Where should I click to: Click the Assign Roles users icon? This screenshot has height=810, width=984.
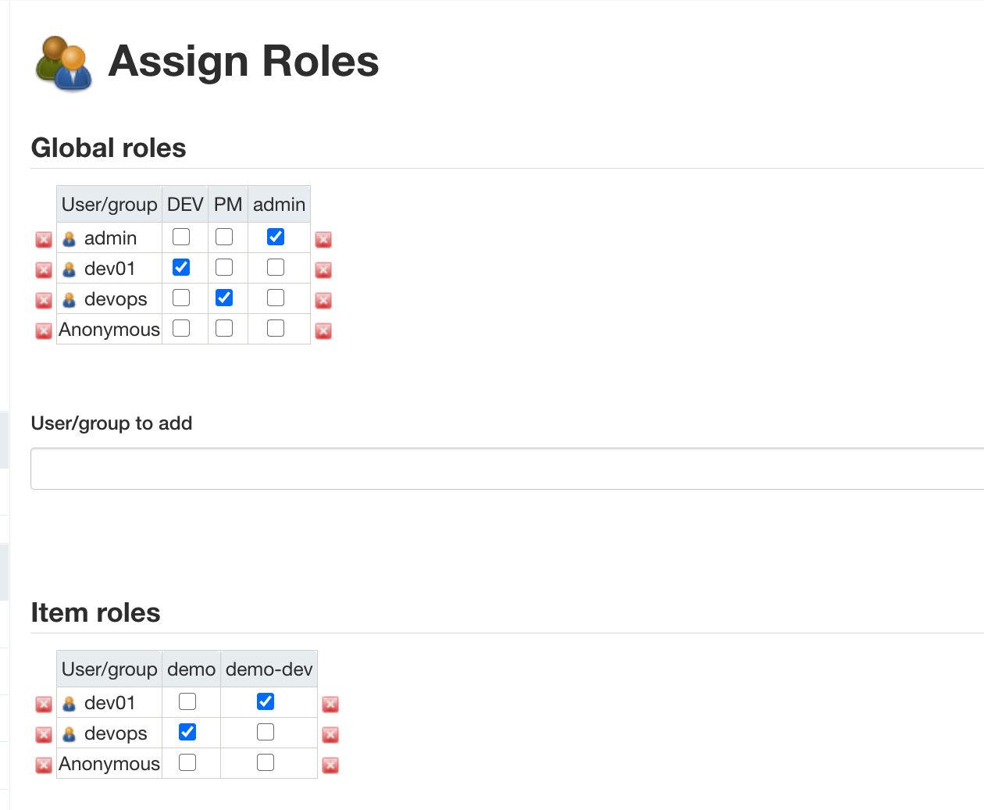coord(64,63)
